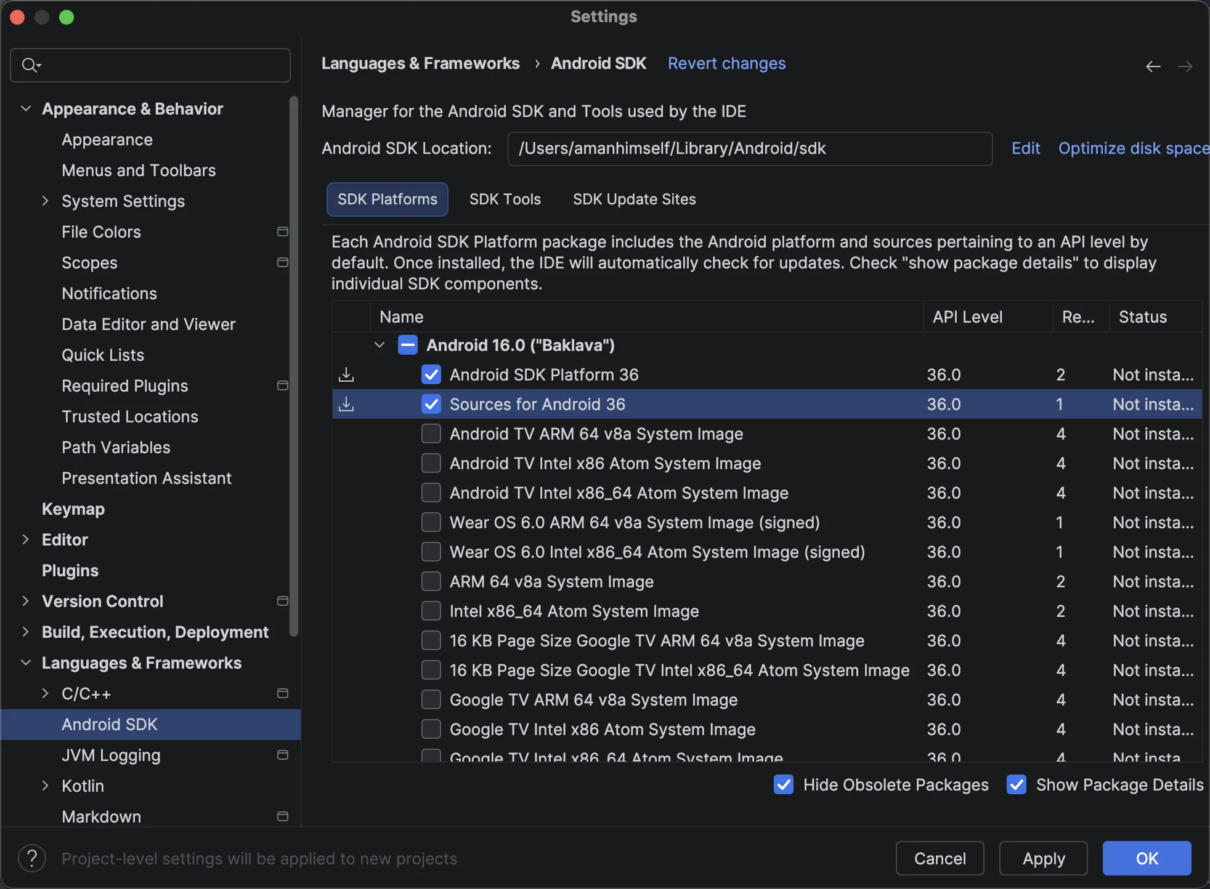This screenshot has width=1210, height=889.
Task: Open the Plugins settings page
Action: point(70,571)
